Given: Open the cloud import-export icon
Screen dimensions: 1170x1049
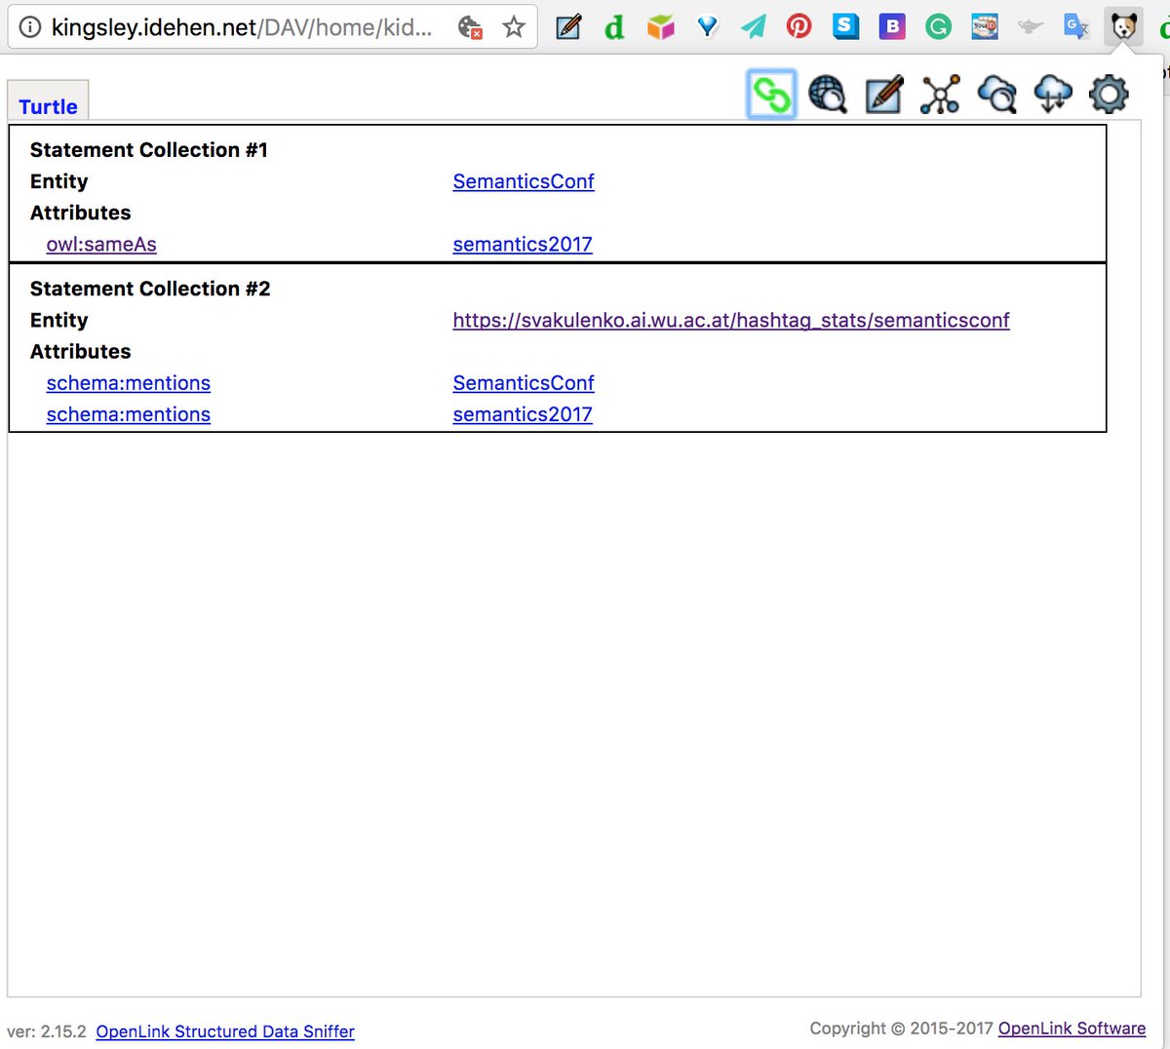Looking at the screenshot, I should point(1053,94).
